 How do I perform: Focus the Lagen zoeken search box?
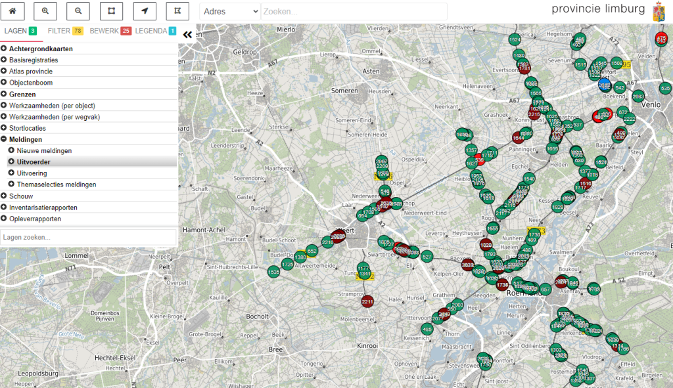(89, 237)
